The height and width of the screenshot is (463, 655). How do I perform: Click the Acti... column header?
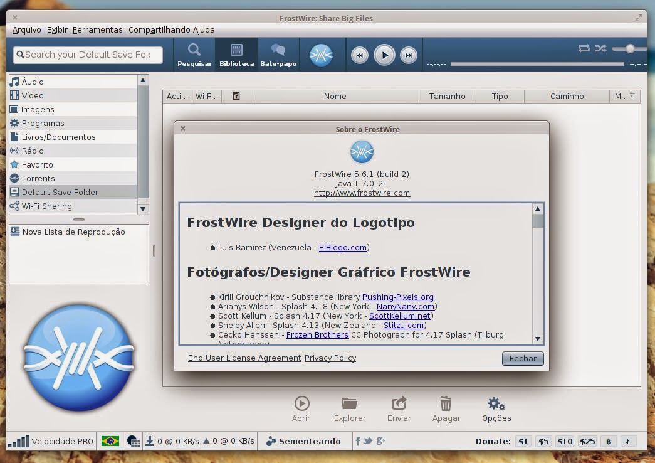(x=177, y=96)
